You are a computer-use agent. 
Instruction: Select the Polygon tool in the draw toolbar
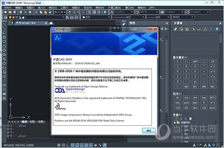click(4, 37)
